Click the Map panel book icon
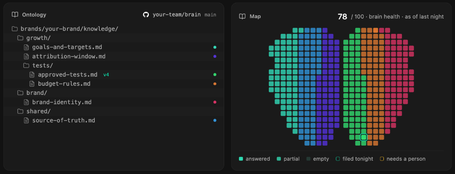455x174 pixels. click(242, 16)
